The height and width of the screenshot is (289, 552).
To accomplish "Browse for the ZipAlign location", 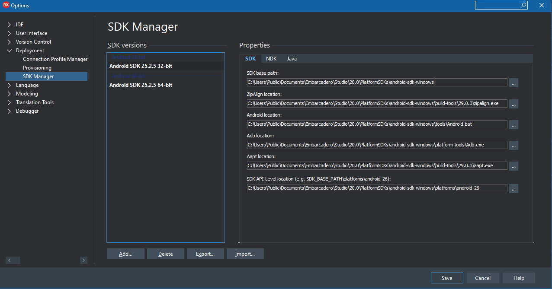I will tap(513, 104).
